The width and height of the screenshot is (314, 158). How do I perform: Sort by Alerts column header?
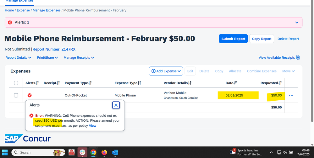[x=32, y=83]
